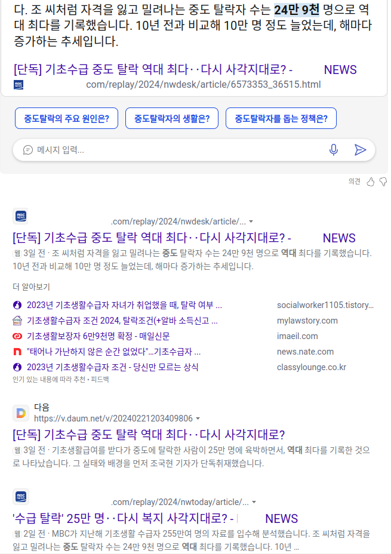This screenshot has height=554, width=391.
Task: Open the answer card headline link to NEWS
Action: coord(186,70)
